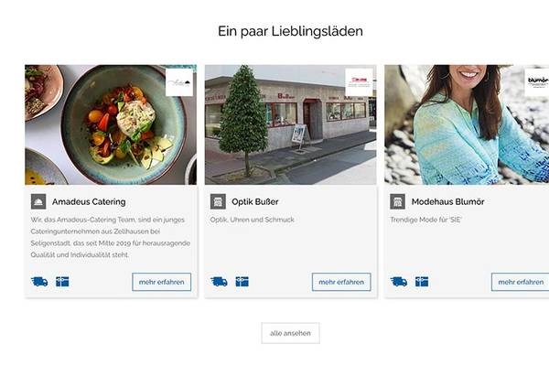Click the shop icon beside Optik Bußer
This screenshot has height=366, width=549.
pyautogui.click(x=218, y=201)
